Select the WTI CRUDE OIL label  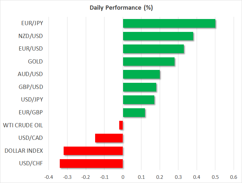point(23,125)
